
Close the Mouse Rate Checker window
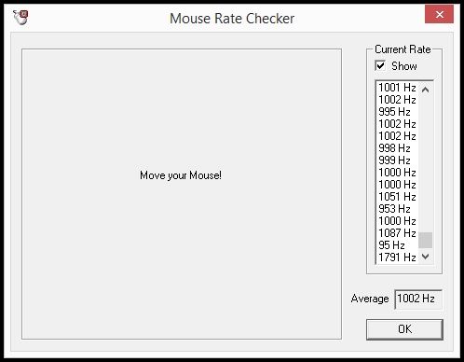[x=439, y=14]
